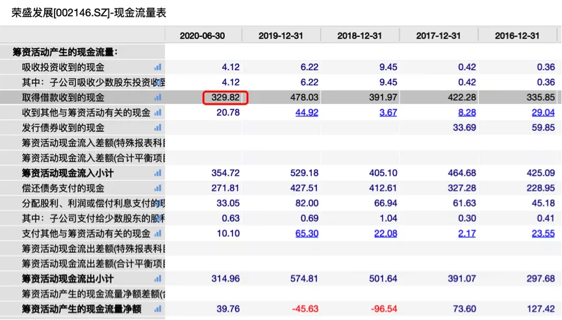Click the 82.00 dividend payment value
Image resolution: width=562 pixels, height=320 pixels.
(x=307, y=204)
